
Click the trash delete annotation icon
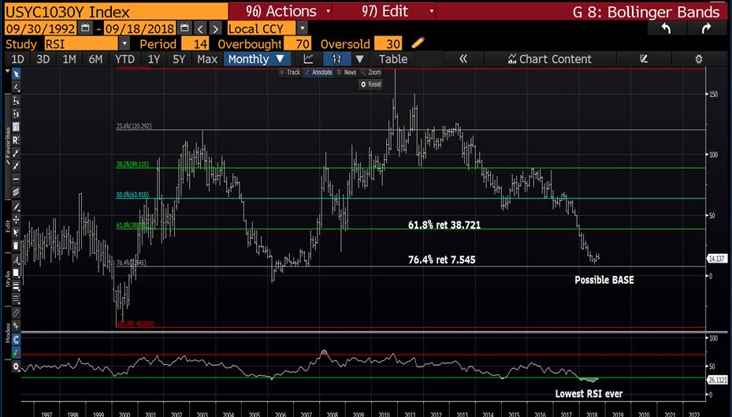(x=16, y=245)
